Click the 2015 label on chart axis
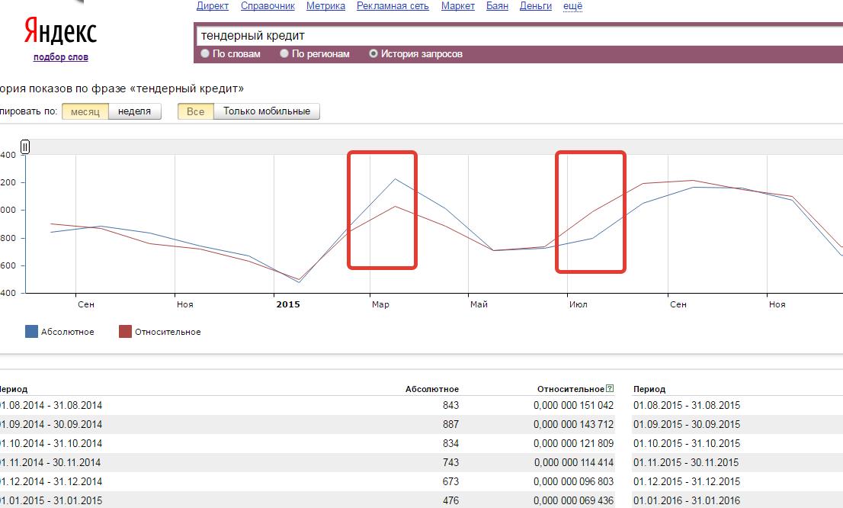 point(288,304)
